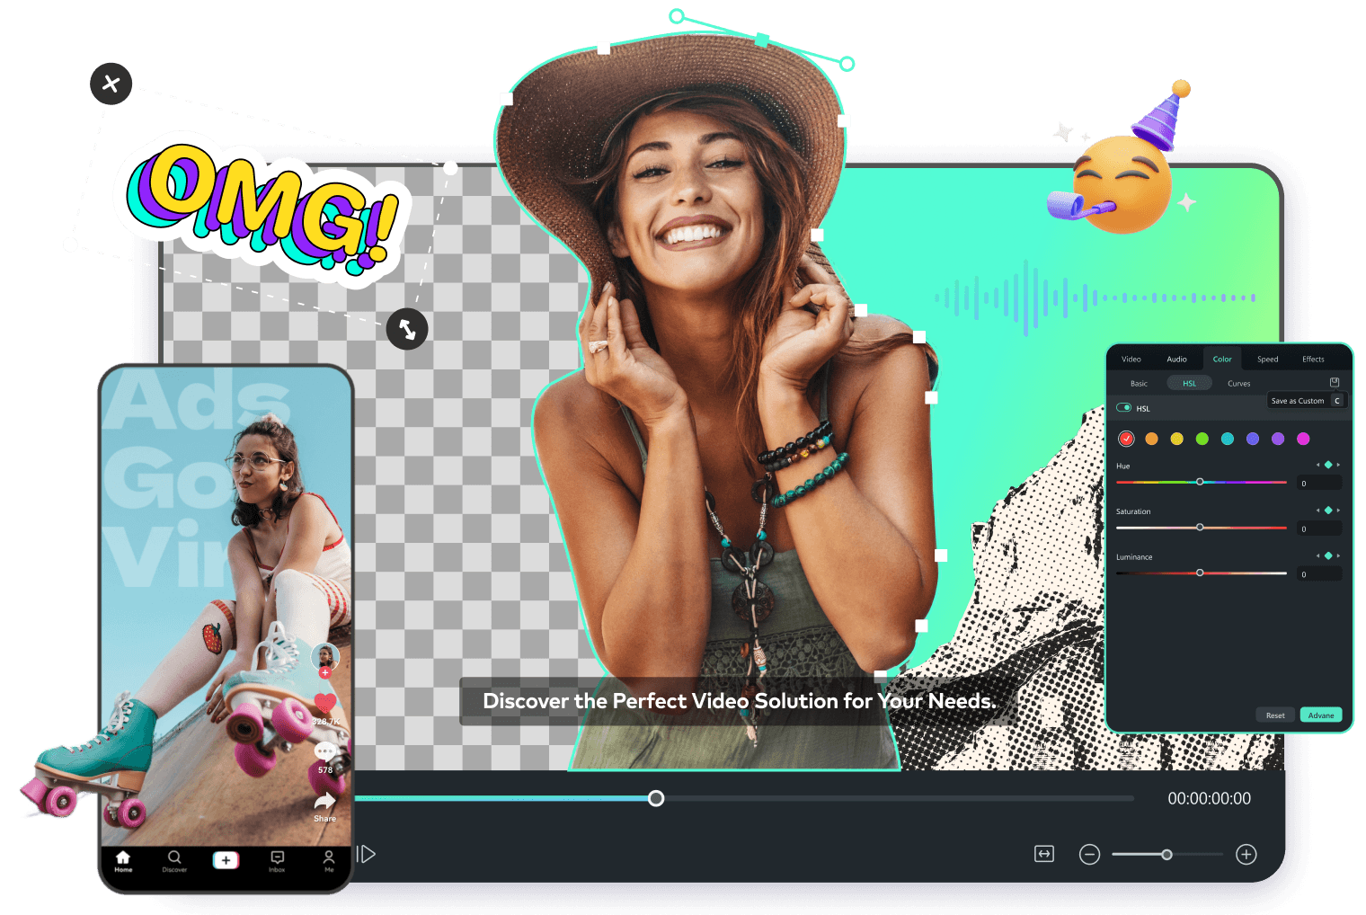The width and height of the screenshot is (1366, 915).
Task: Switch to the Effects tab
Action: [1313, 359]
